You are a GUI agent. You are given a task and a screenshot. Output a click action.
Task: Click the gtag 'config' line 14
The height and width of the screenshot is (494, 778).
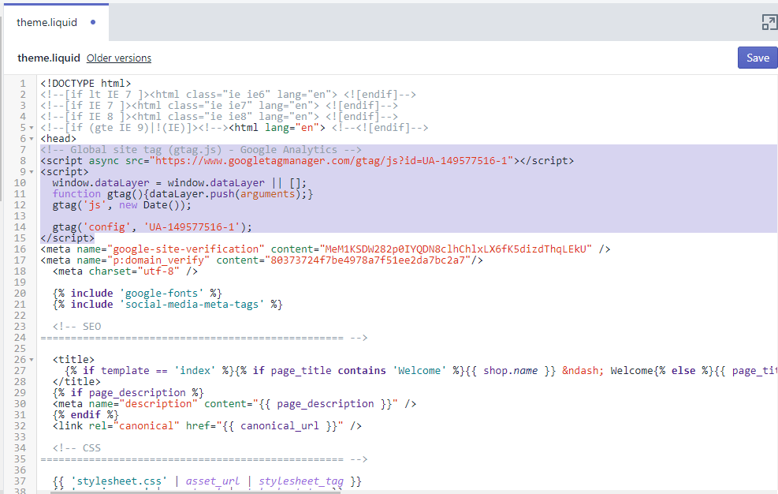click(x=152, y=227)
